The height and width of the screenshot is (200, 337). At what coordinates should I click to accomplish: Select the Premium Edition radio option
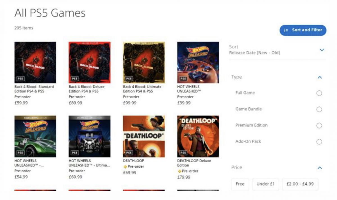[x=319, y=126]
